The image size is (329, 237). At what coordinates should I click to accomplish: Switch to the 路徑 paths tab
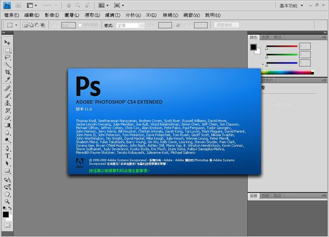277,196
